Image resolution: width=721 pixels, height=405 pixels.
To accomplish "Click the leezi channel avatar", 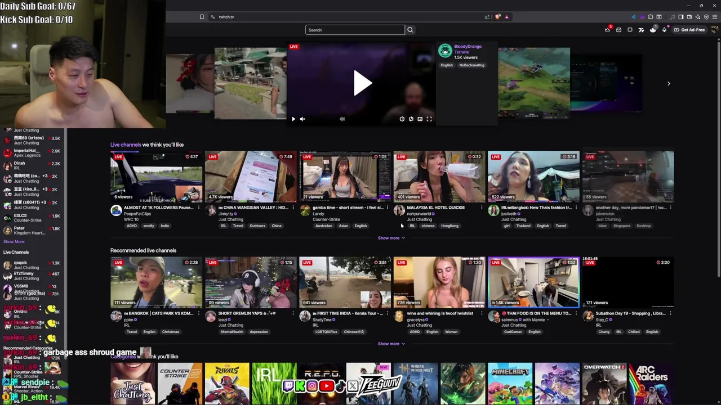I will point(211,317).
